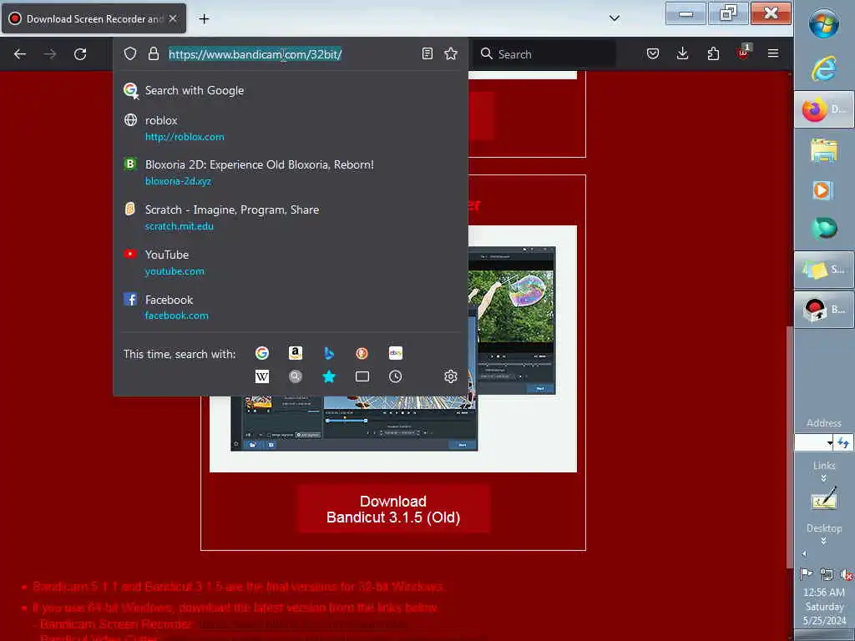855x641 pixels.
Task: Search open tabs with the tab icon
Action: pos(362,376)
